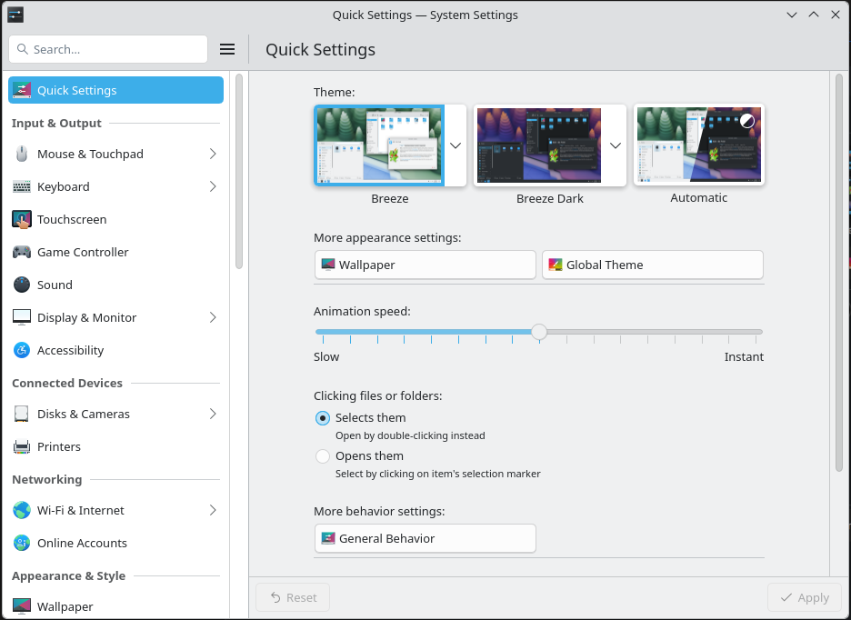Open the Accessibility settings page

[115, 350]
